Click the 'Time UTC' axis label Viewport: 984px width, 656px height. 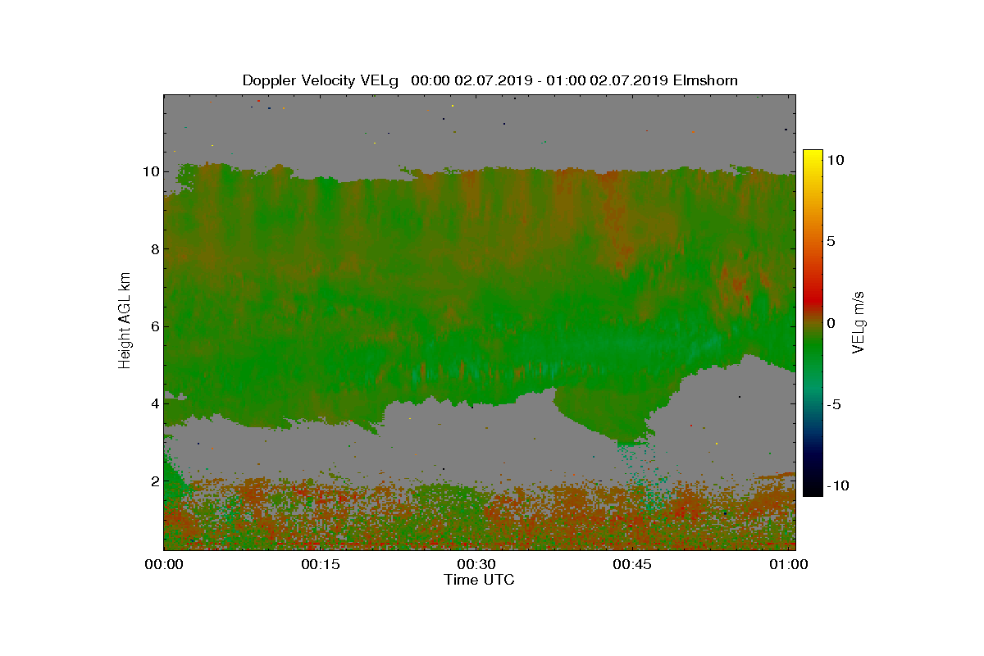pos(480,580)
